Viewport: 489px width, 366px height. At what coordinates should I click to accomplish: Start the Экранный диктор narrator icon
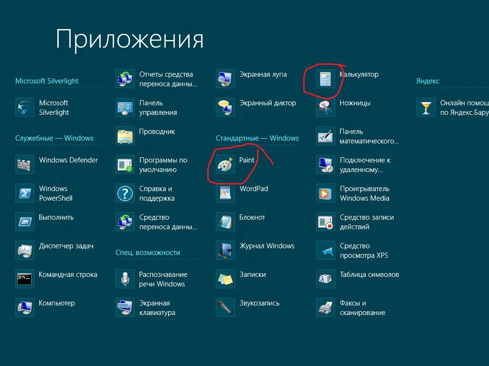point(225,107)
